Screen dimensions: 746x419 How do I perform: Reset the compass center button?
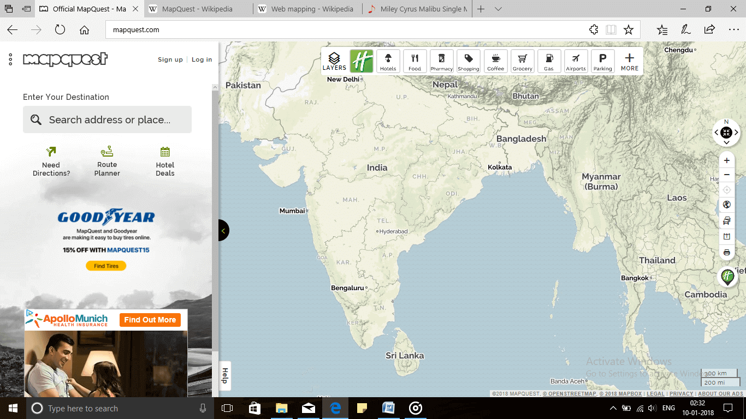(726, 132)
